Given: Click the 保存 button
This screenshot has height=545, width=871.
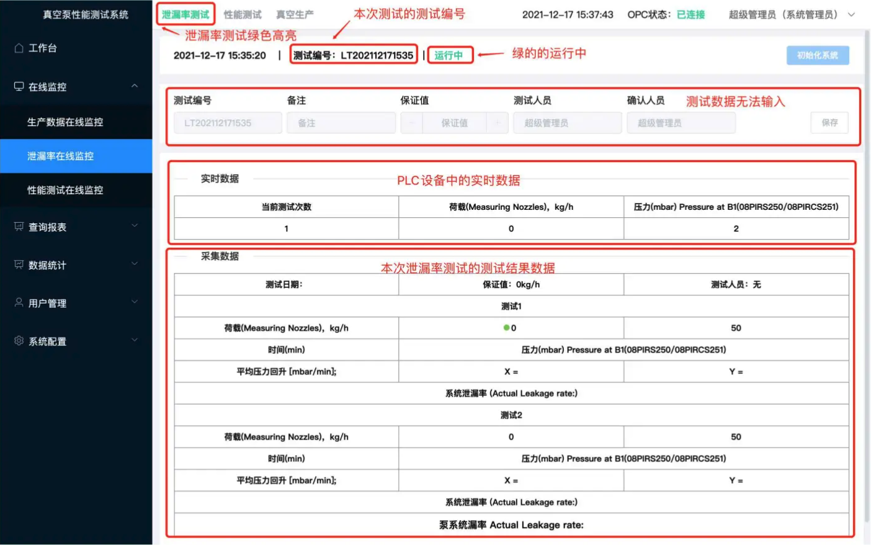Looking at the screenshot, I should click(x=829, y=123).
